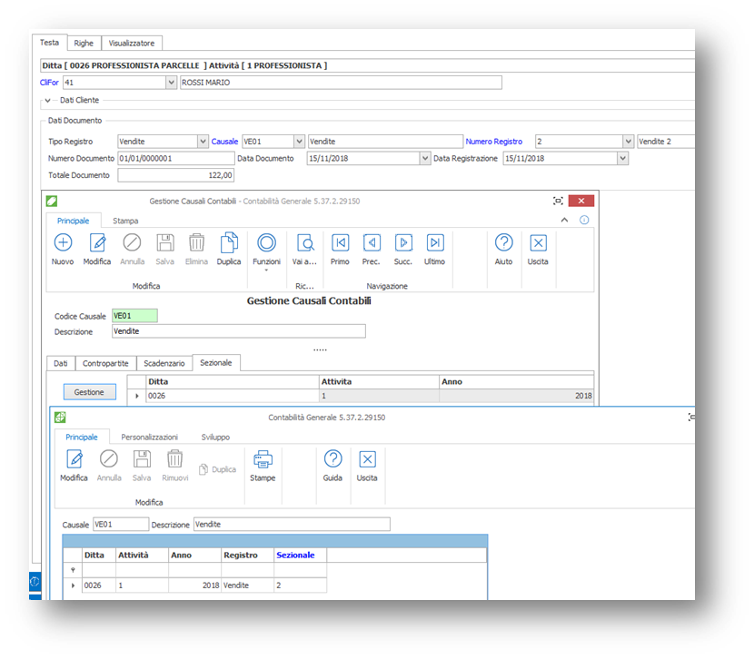Viewport: 754px width, 659px height.
Task: Click Modifica pencil in Gestione Causali Contabili toolbar
Action: (x=97, y=243)
